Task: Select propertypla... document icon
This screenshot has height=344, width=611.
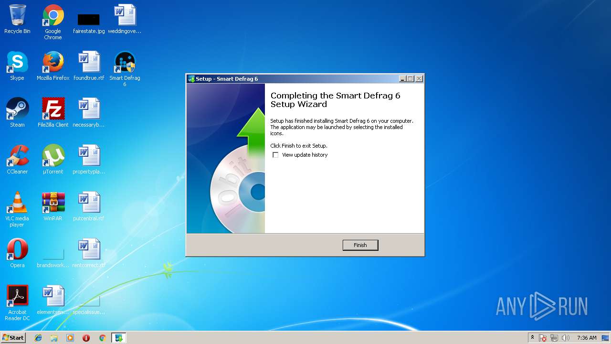Action: 89,160
